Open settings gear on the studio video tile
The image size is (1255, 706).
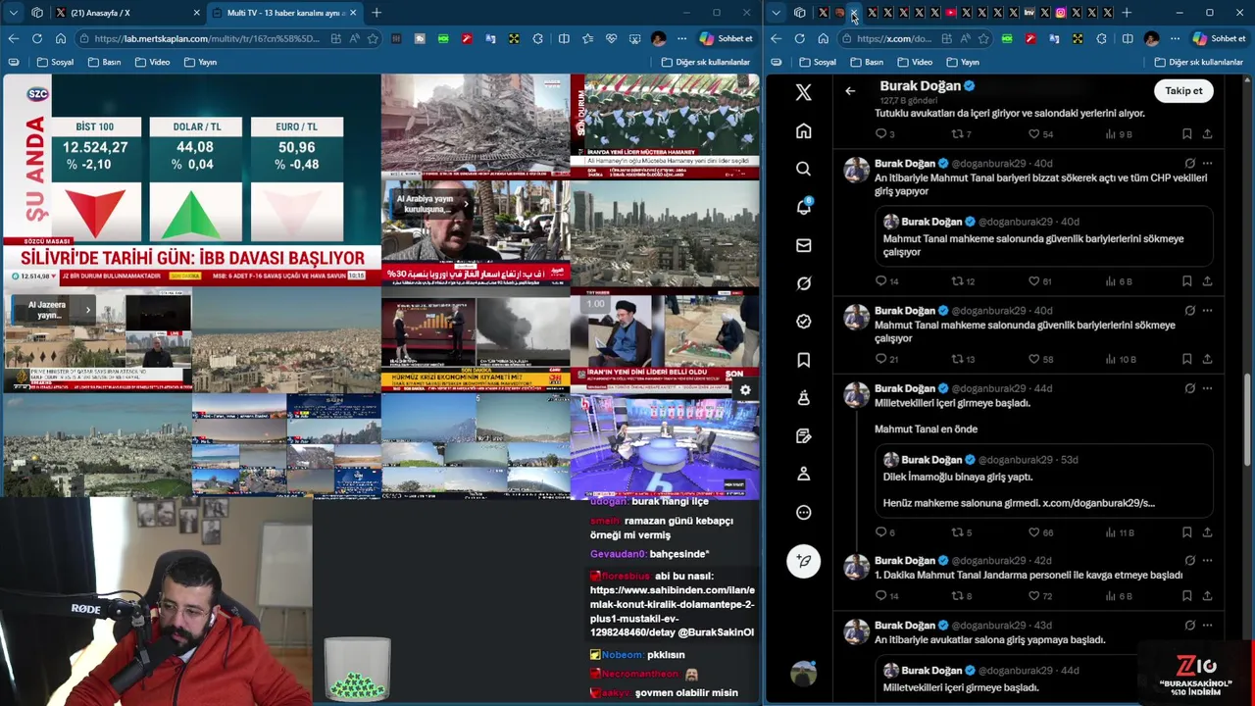pos(745,390)
